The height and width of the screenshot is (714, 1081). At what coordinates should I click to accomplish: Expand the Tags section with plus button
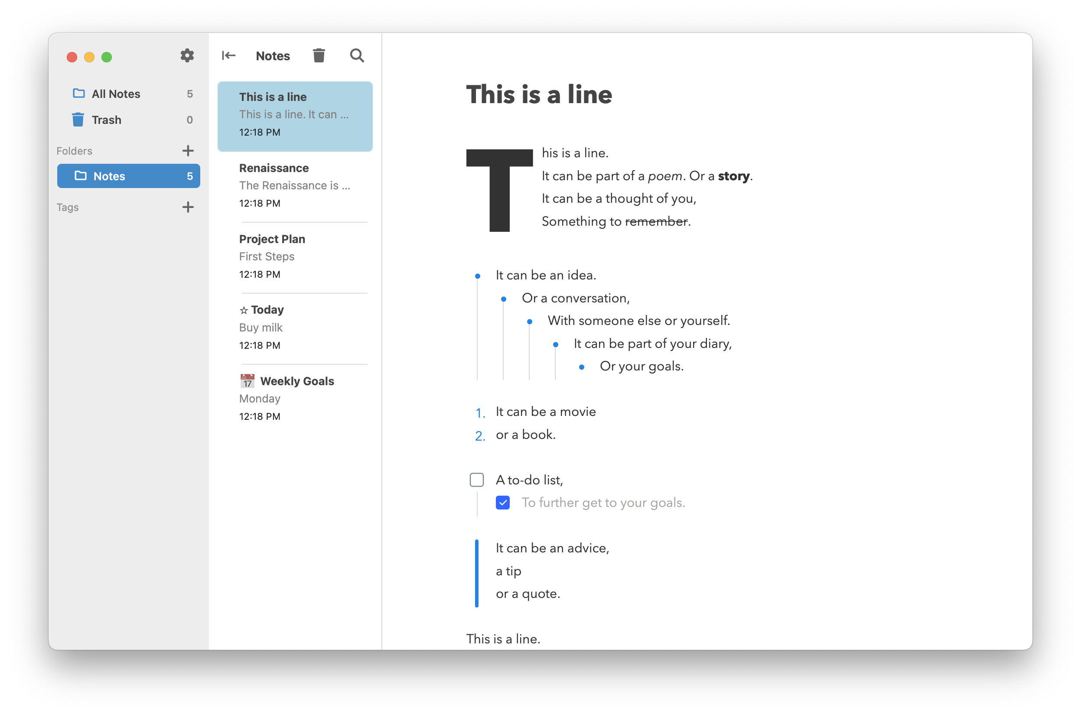pyautogui.click(x=187, y=207)
